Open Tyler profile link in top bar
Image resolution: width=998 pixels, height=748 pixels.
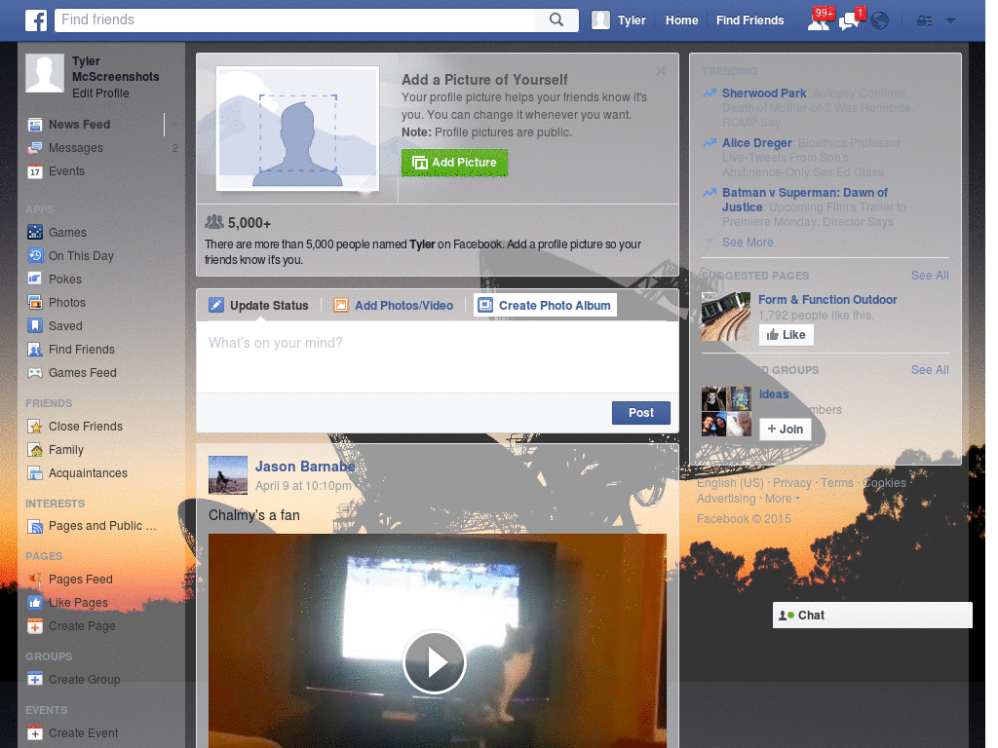click(632, 20)
